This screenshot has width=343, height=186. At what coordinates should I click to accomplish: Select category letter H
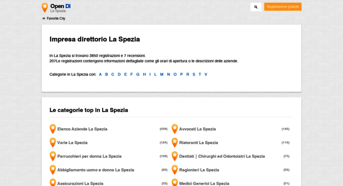coord(144,74)
